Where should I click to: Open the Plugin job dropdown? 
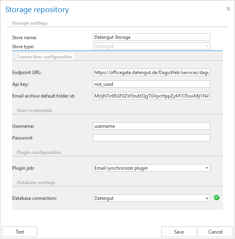pos(206,168)
